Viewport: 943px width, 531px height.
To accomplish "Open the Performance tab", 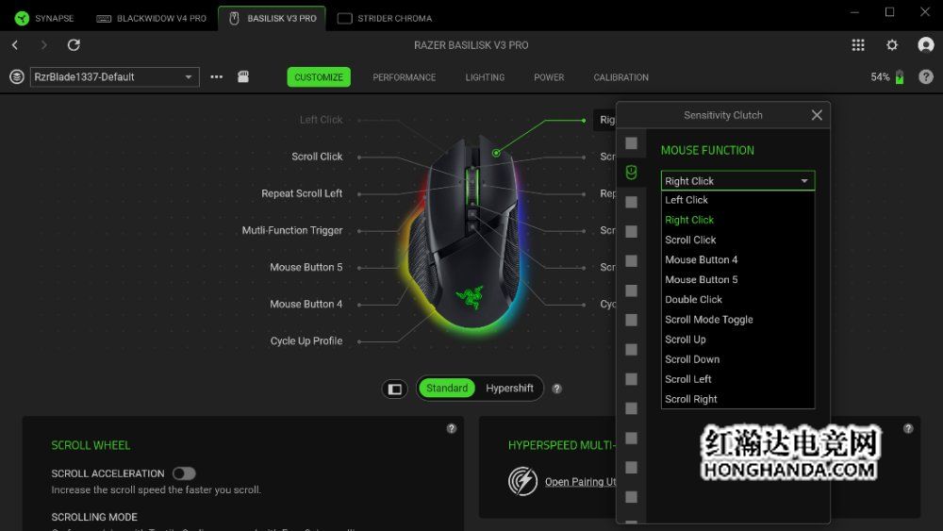I will click(x=405, y=77).
